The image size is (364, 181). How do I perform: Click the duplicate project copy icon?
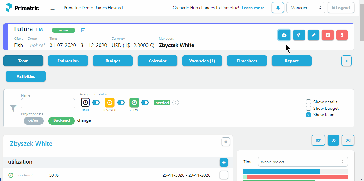[299, 35]
